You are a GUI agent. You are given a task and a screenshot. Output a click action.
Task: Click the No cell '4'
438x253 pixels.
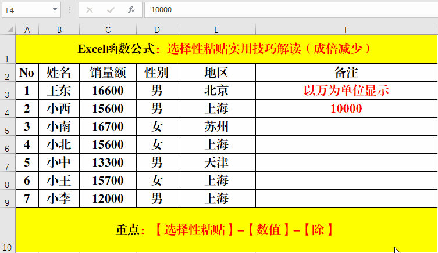(x=27, y=144)
